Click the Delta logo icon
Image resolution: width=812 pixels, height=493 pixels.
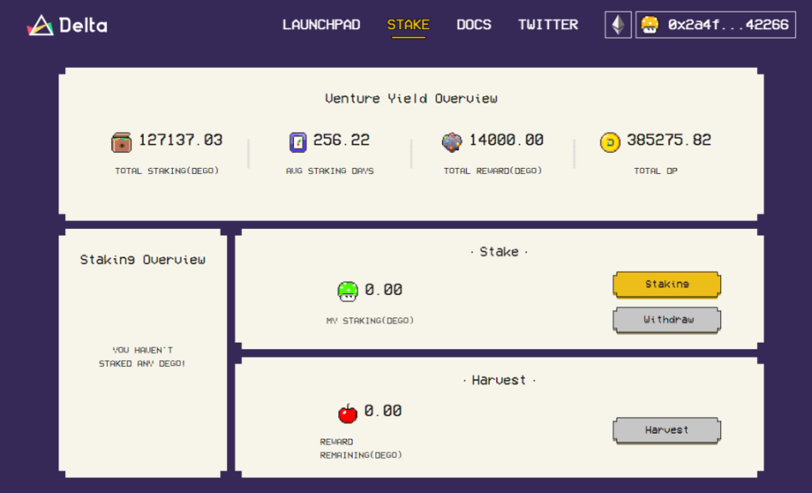coord(39,26)
